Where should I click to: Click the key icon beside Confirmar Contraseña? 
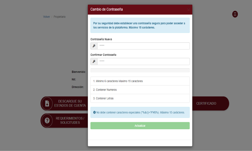click(x=94, y=61)
